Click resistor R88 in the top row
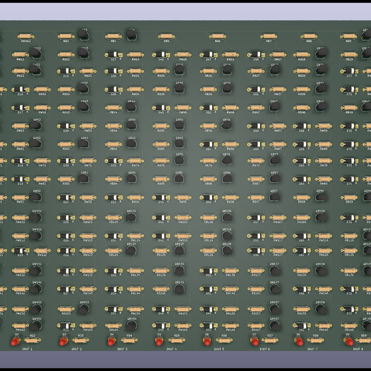This screenshot has width=371, height=371. 309,36
